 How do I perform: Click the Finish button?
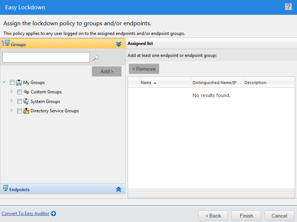click(246, 216)
